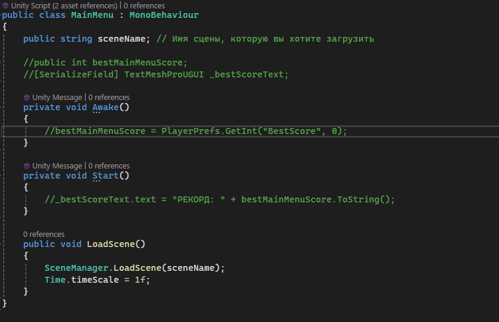Viewport: 499px width, 322px height.
Task: Click the commented SerializeField TextMeshProUGUI line
Action: click(x=156, y=74)
